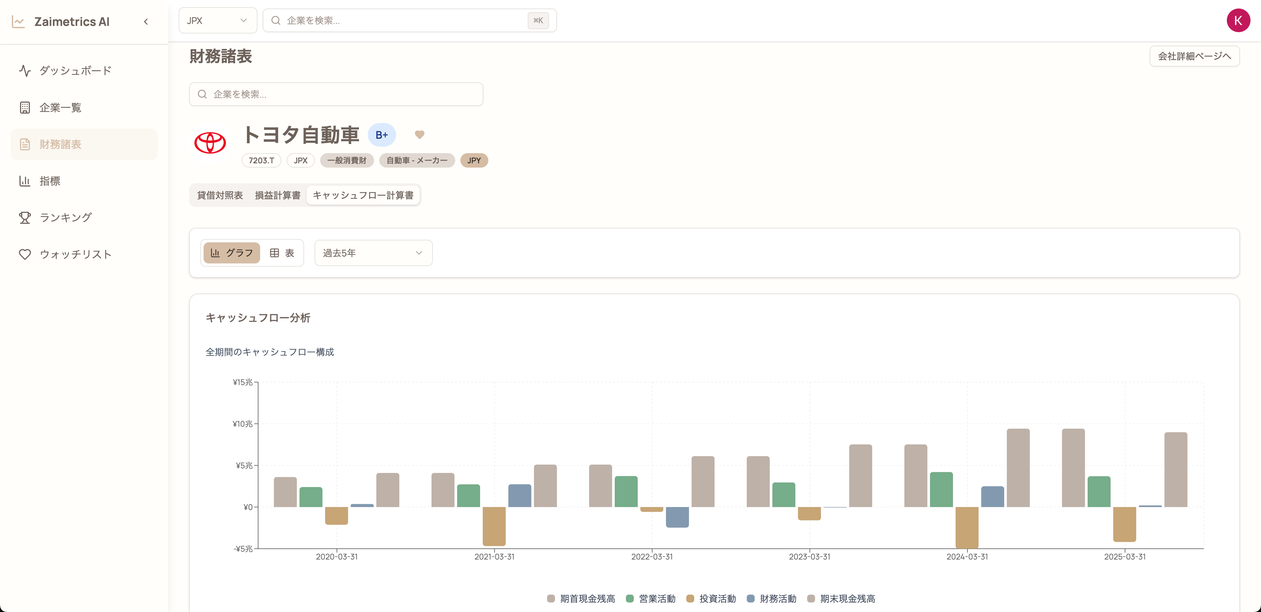Click the 自動車 - メーカー industry tag

tap(417, 160)
